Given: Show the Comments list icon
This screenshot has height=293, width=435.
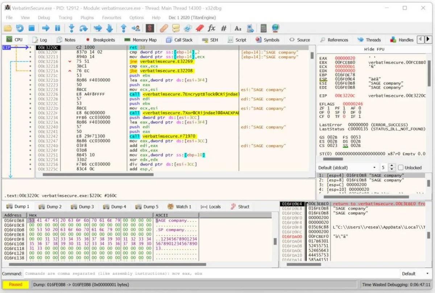Looking at the screenshot, I should pyautogui.click(x=176, y=28).
